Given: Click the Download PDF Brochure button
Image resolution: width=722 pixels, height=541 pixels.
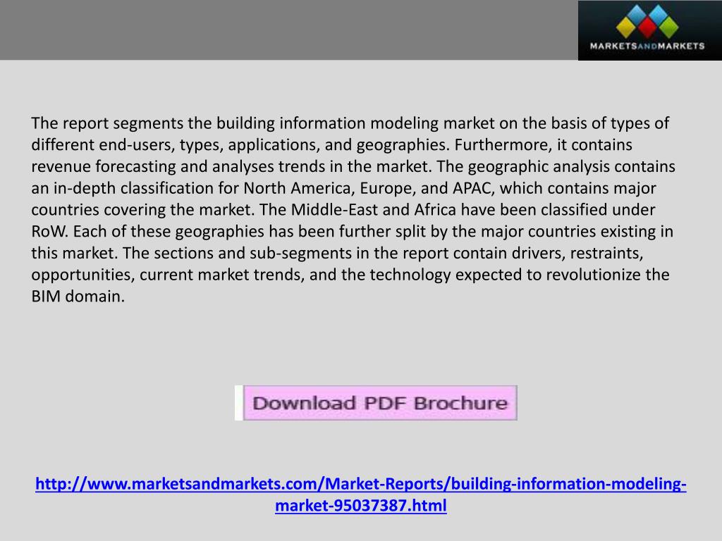Looking at the screenshot, I should tap(380, 403).
